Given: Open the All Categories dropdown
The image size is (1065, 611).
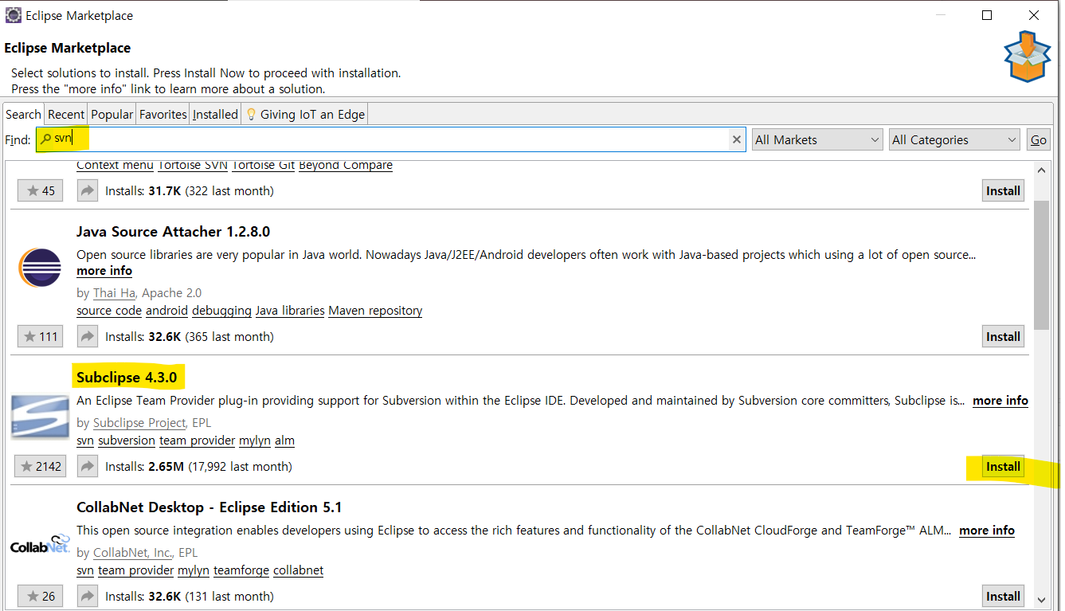Looking at the screenshot, I should [953, 139].
